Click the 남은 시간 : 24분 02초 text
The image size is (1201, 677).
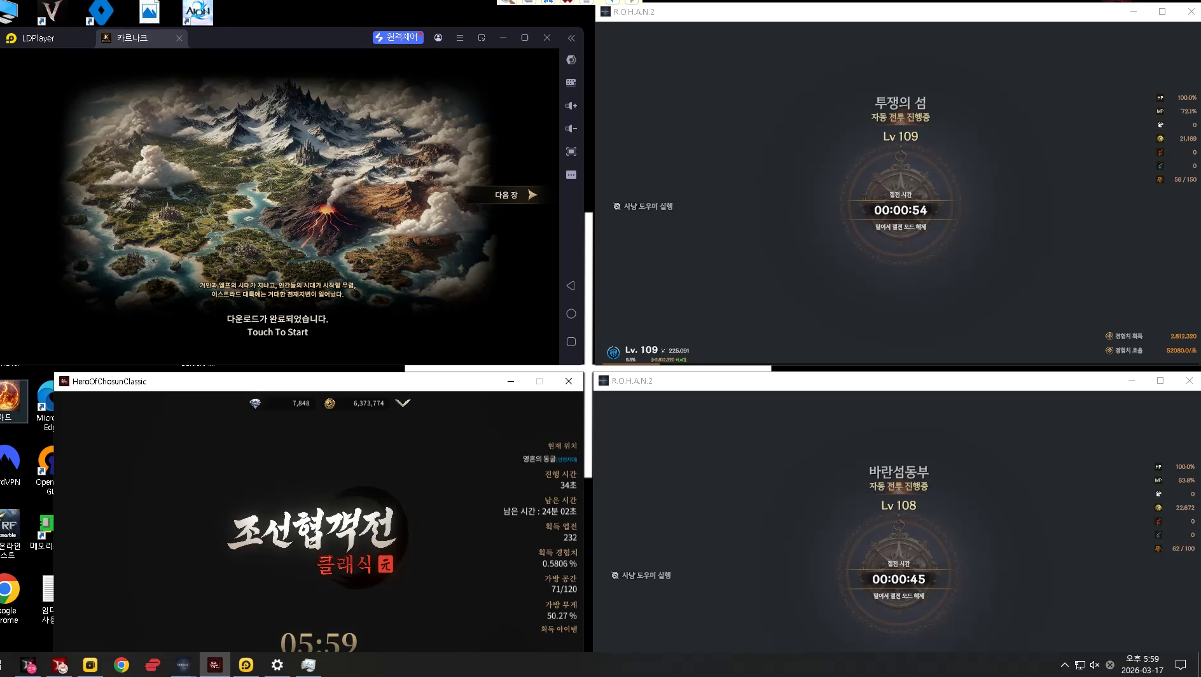[540, 512]
